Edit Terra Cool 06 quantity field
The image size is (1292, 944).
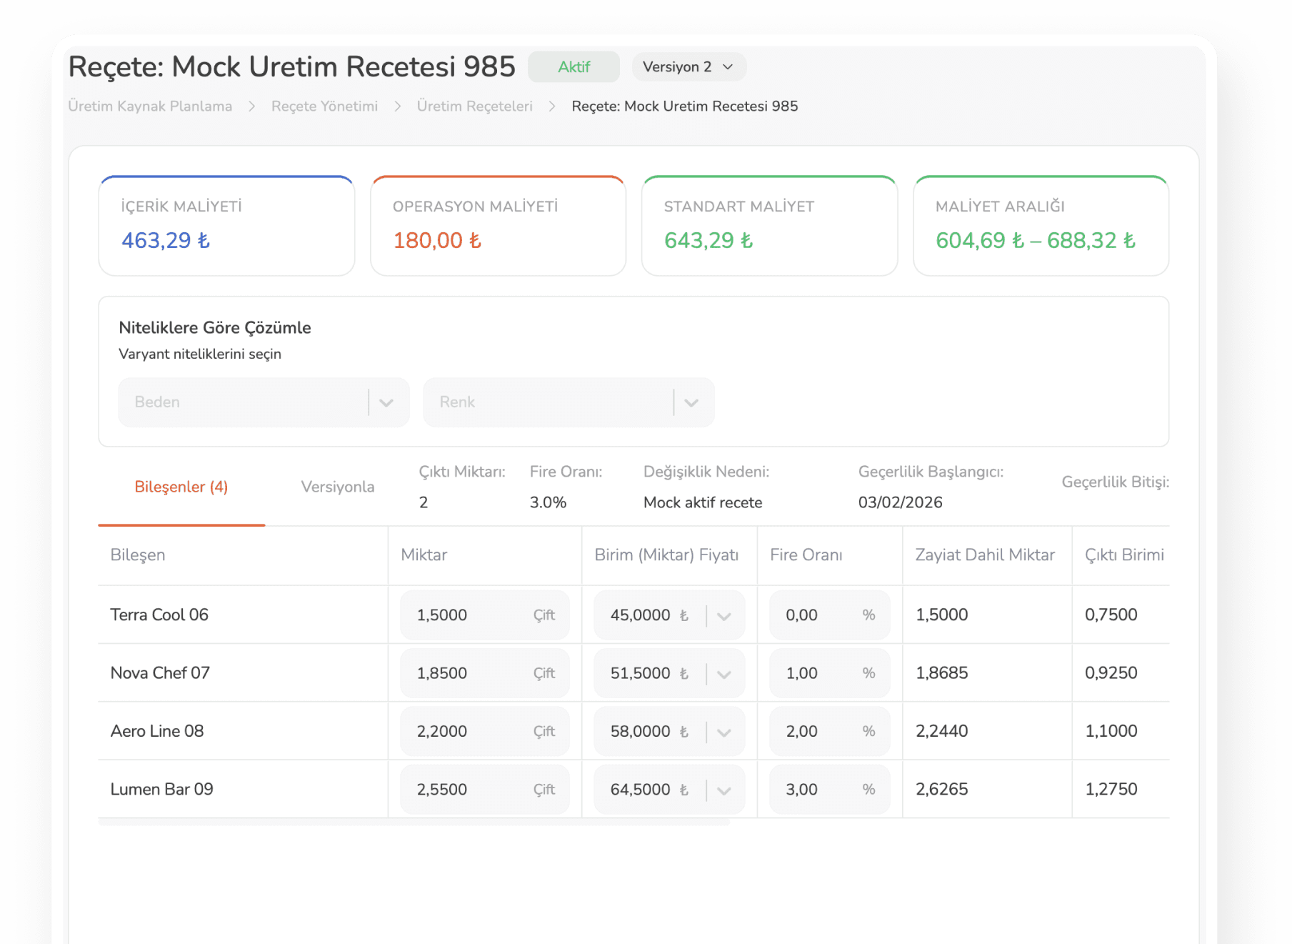coord(485,615)
